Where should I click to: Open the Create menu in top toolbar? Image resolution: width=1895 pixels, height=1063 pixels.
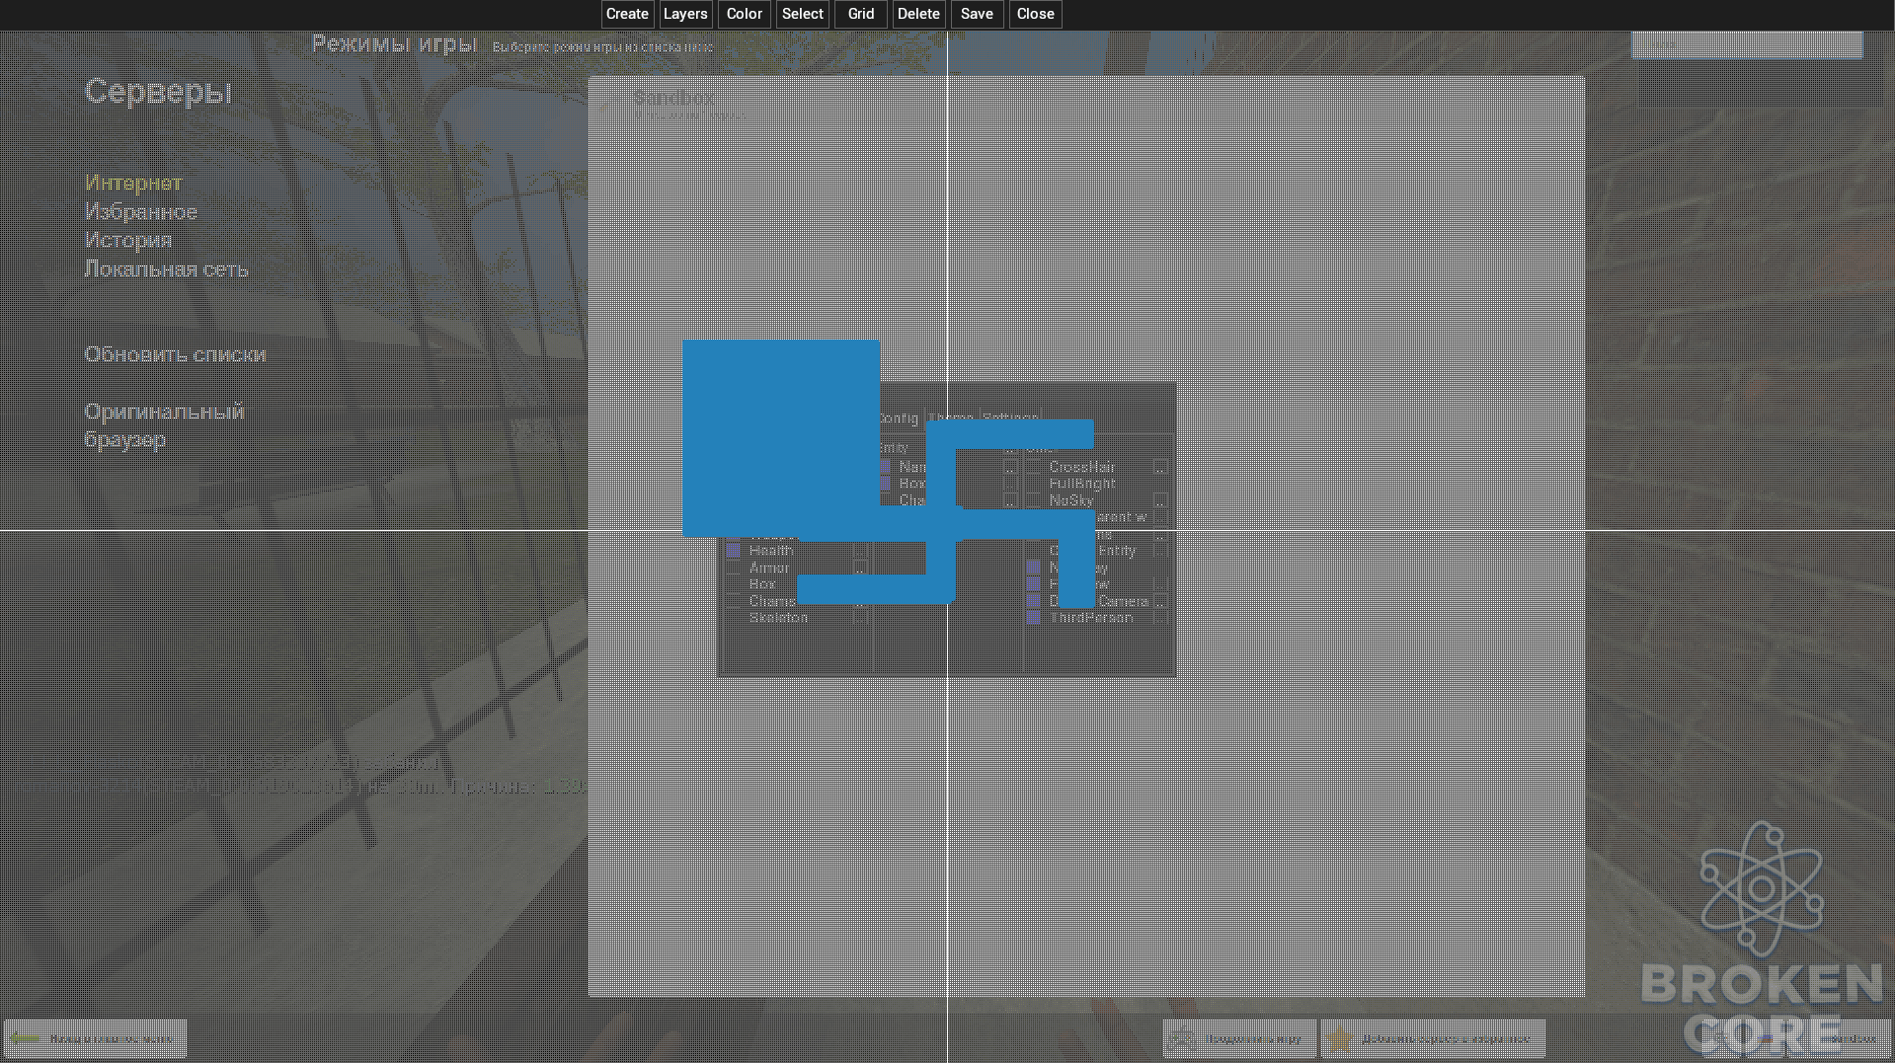[627, 14]
